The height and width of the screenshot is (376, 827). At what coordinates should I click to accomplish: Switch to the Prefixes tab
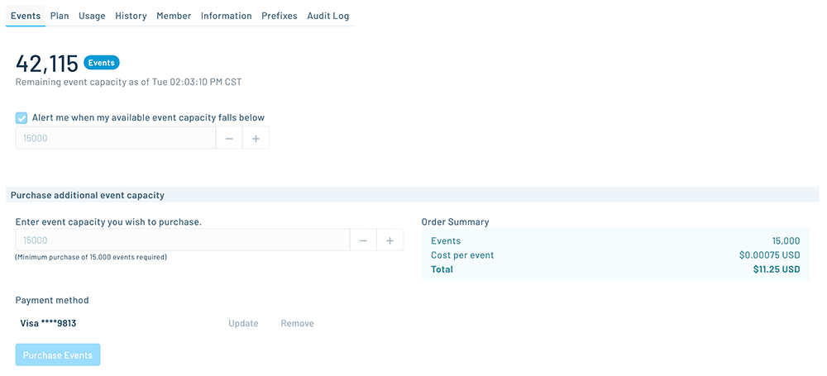[280, 16]
